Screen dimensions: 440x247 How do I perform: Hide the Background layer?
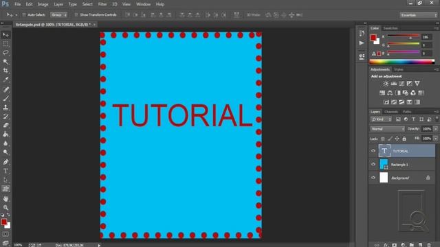pos(373,178)
